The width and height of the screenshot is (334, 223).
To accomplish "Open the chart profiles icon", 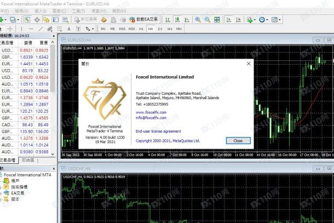I will coord(13,20).
